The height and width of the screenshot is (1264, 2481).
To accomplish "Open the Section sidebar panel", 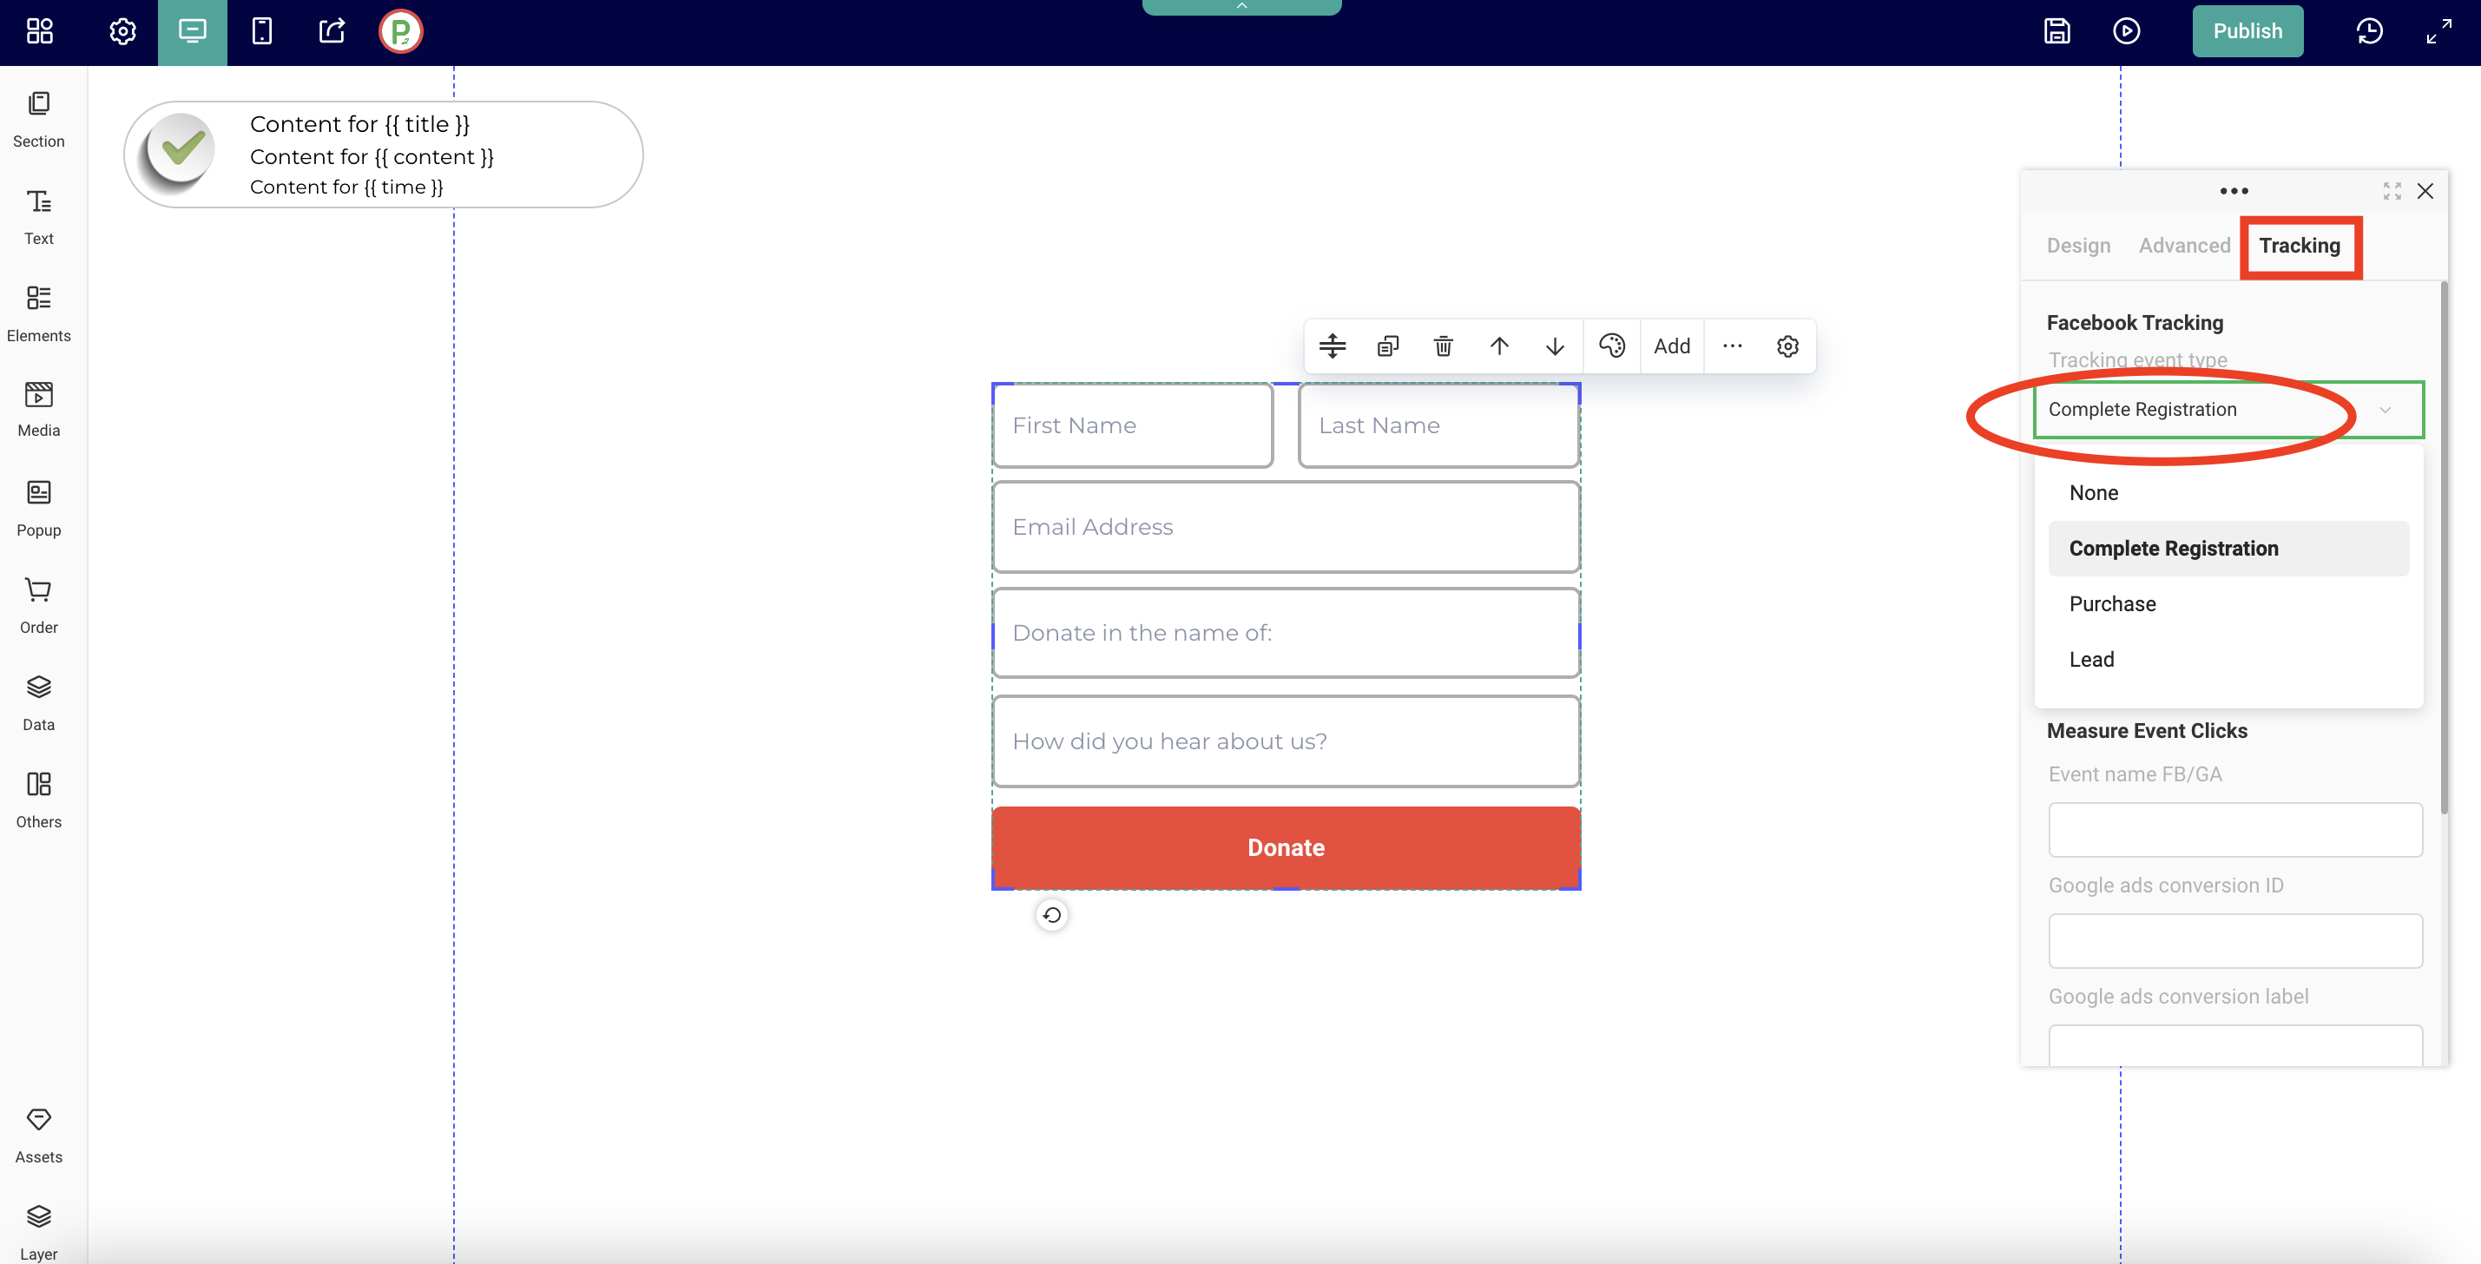I will click(x=38, y=121).
